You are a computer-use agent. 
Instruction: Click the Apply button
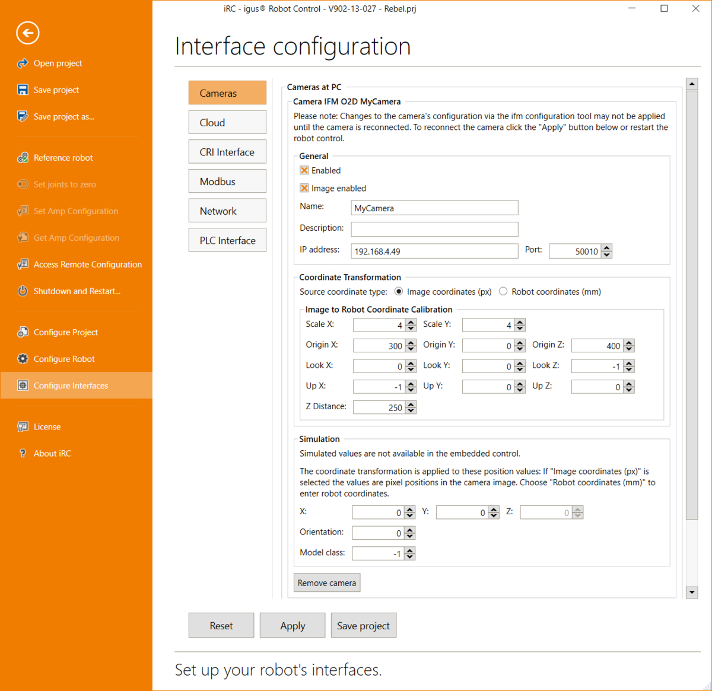click(x=293, y=625)
